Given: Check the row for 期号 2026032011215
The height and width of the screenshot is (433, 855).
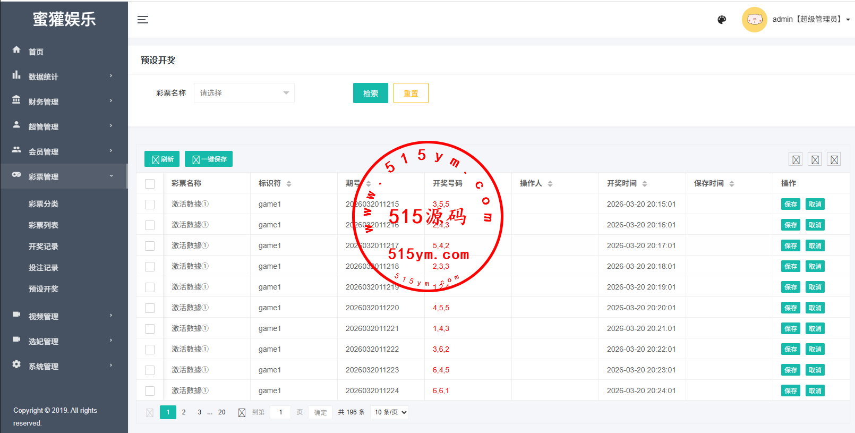Looking at the screenshot, I should (x=150, y=205).
